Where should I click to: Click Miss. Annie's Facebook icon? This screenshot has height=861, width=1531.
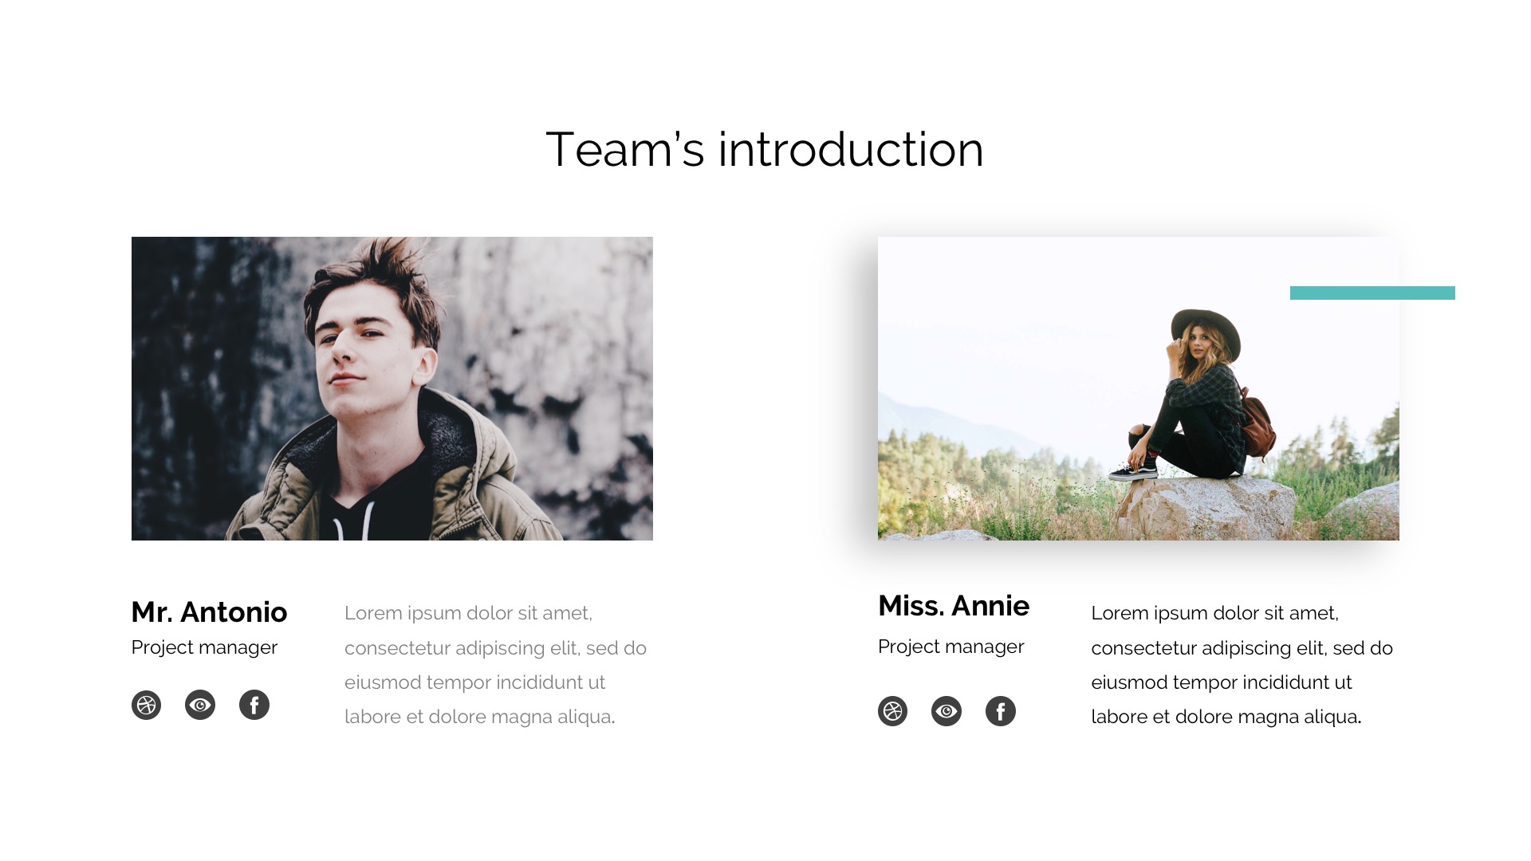[x=1001, y=711]
